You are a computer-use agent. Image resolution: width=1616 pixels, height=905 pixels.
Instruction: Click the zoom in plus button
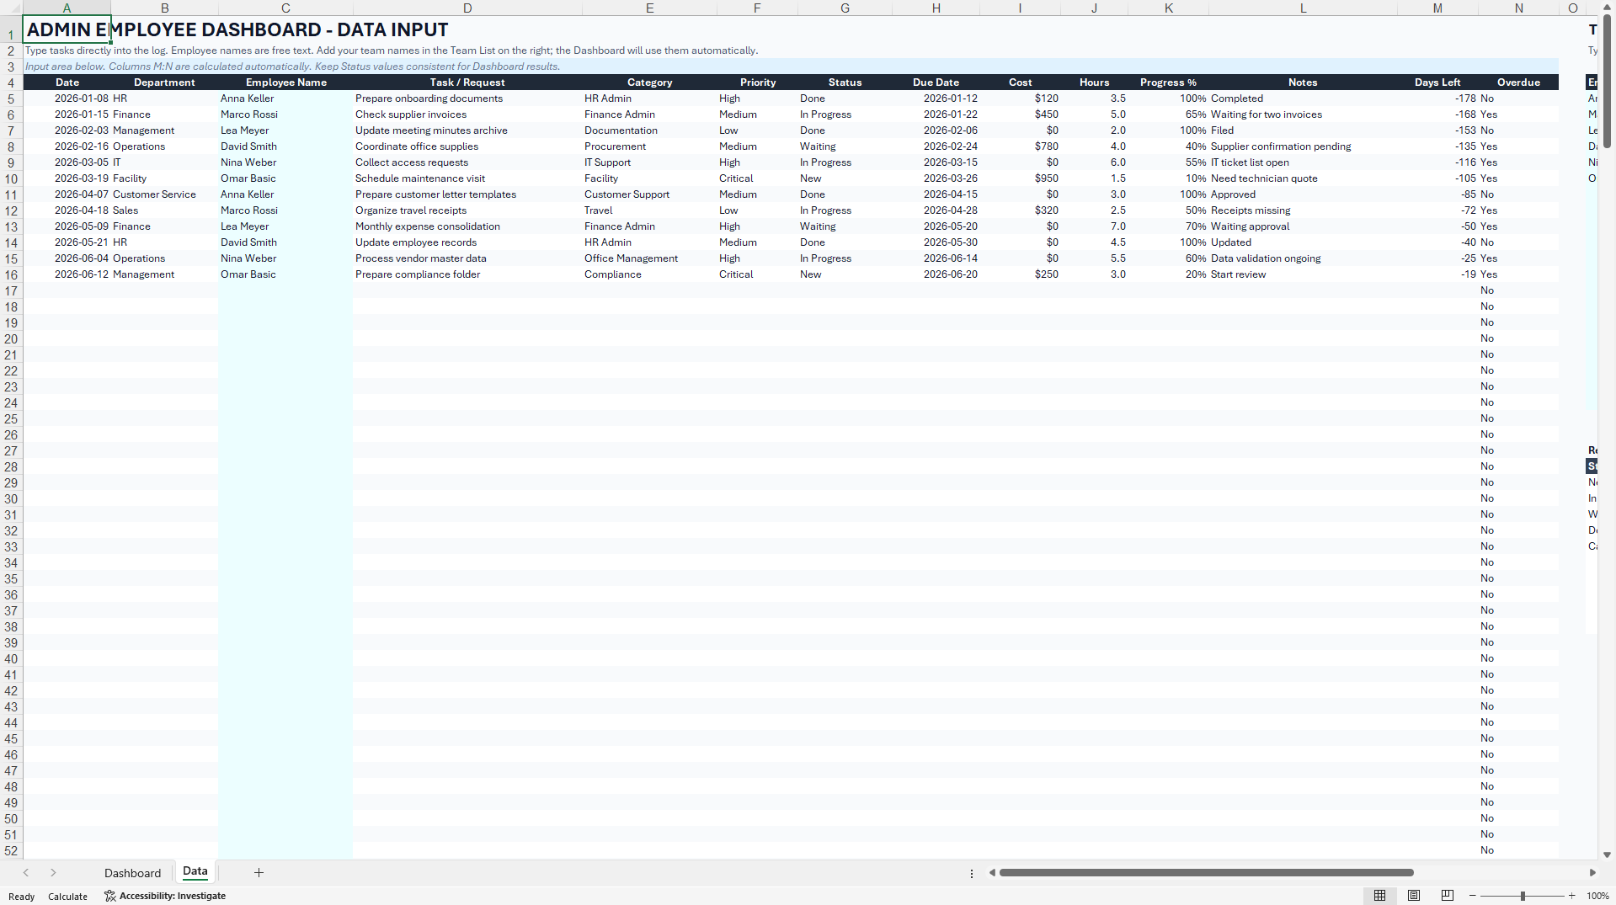click(1571, 896)
